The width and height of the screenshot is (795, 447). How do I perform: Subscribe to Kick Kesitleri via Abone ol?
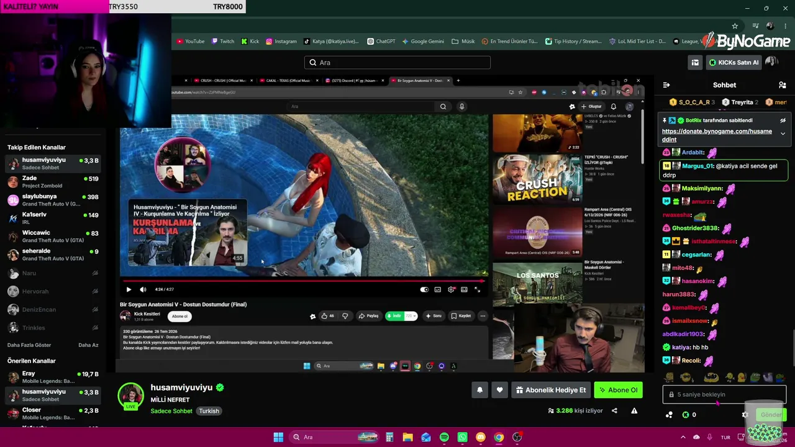coord(179,316)
